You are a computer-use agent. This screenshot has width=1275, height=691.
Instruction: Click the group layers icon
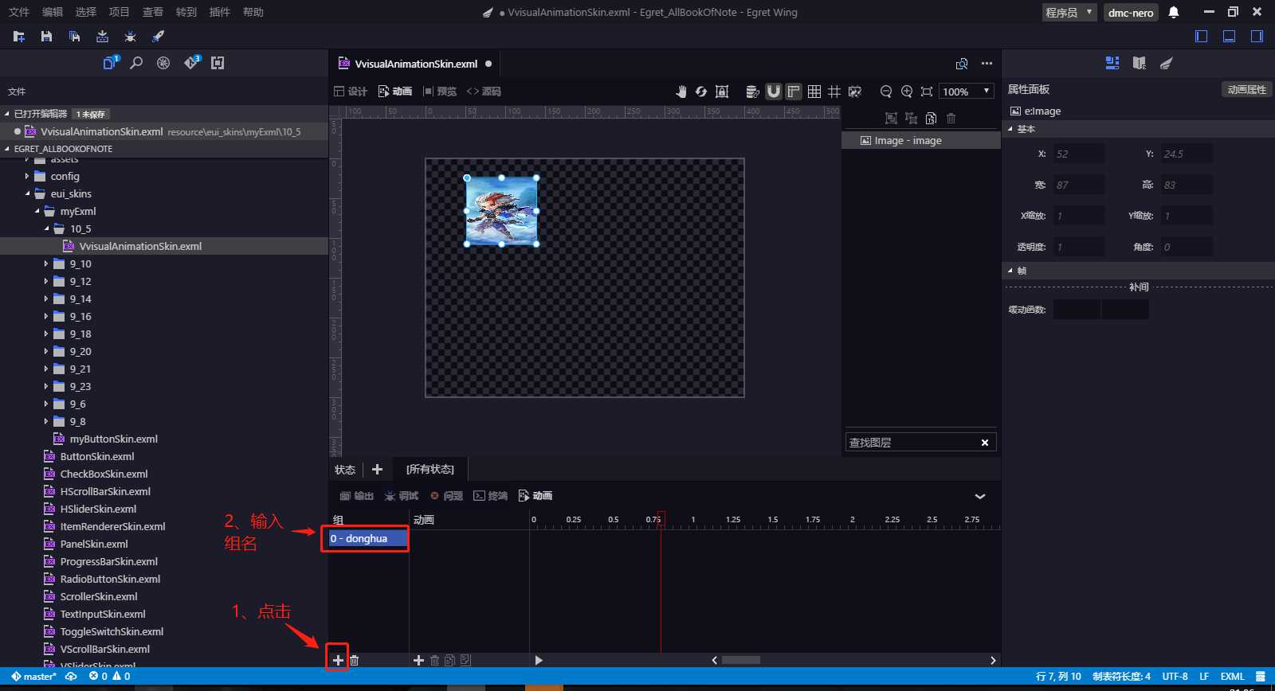[x=891, y=119]
